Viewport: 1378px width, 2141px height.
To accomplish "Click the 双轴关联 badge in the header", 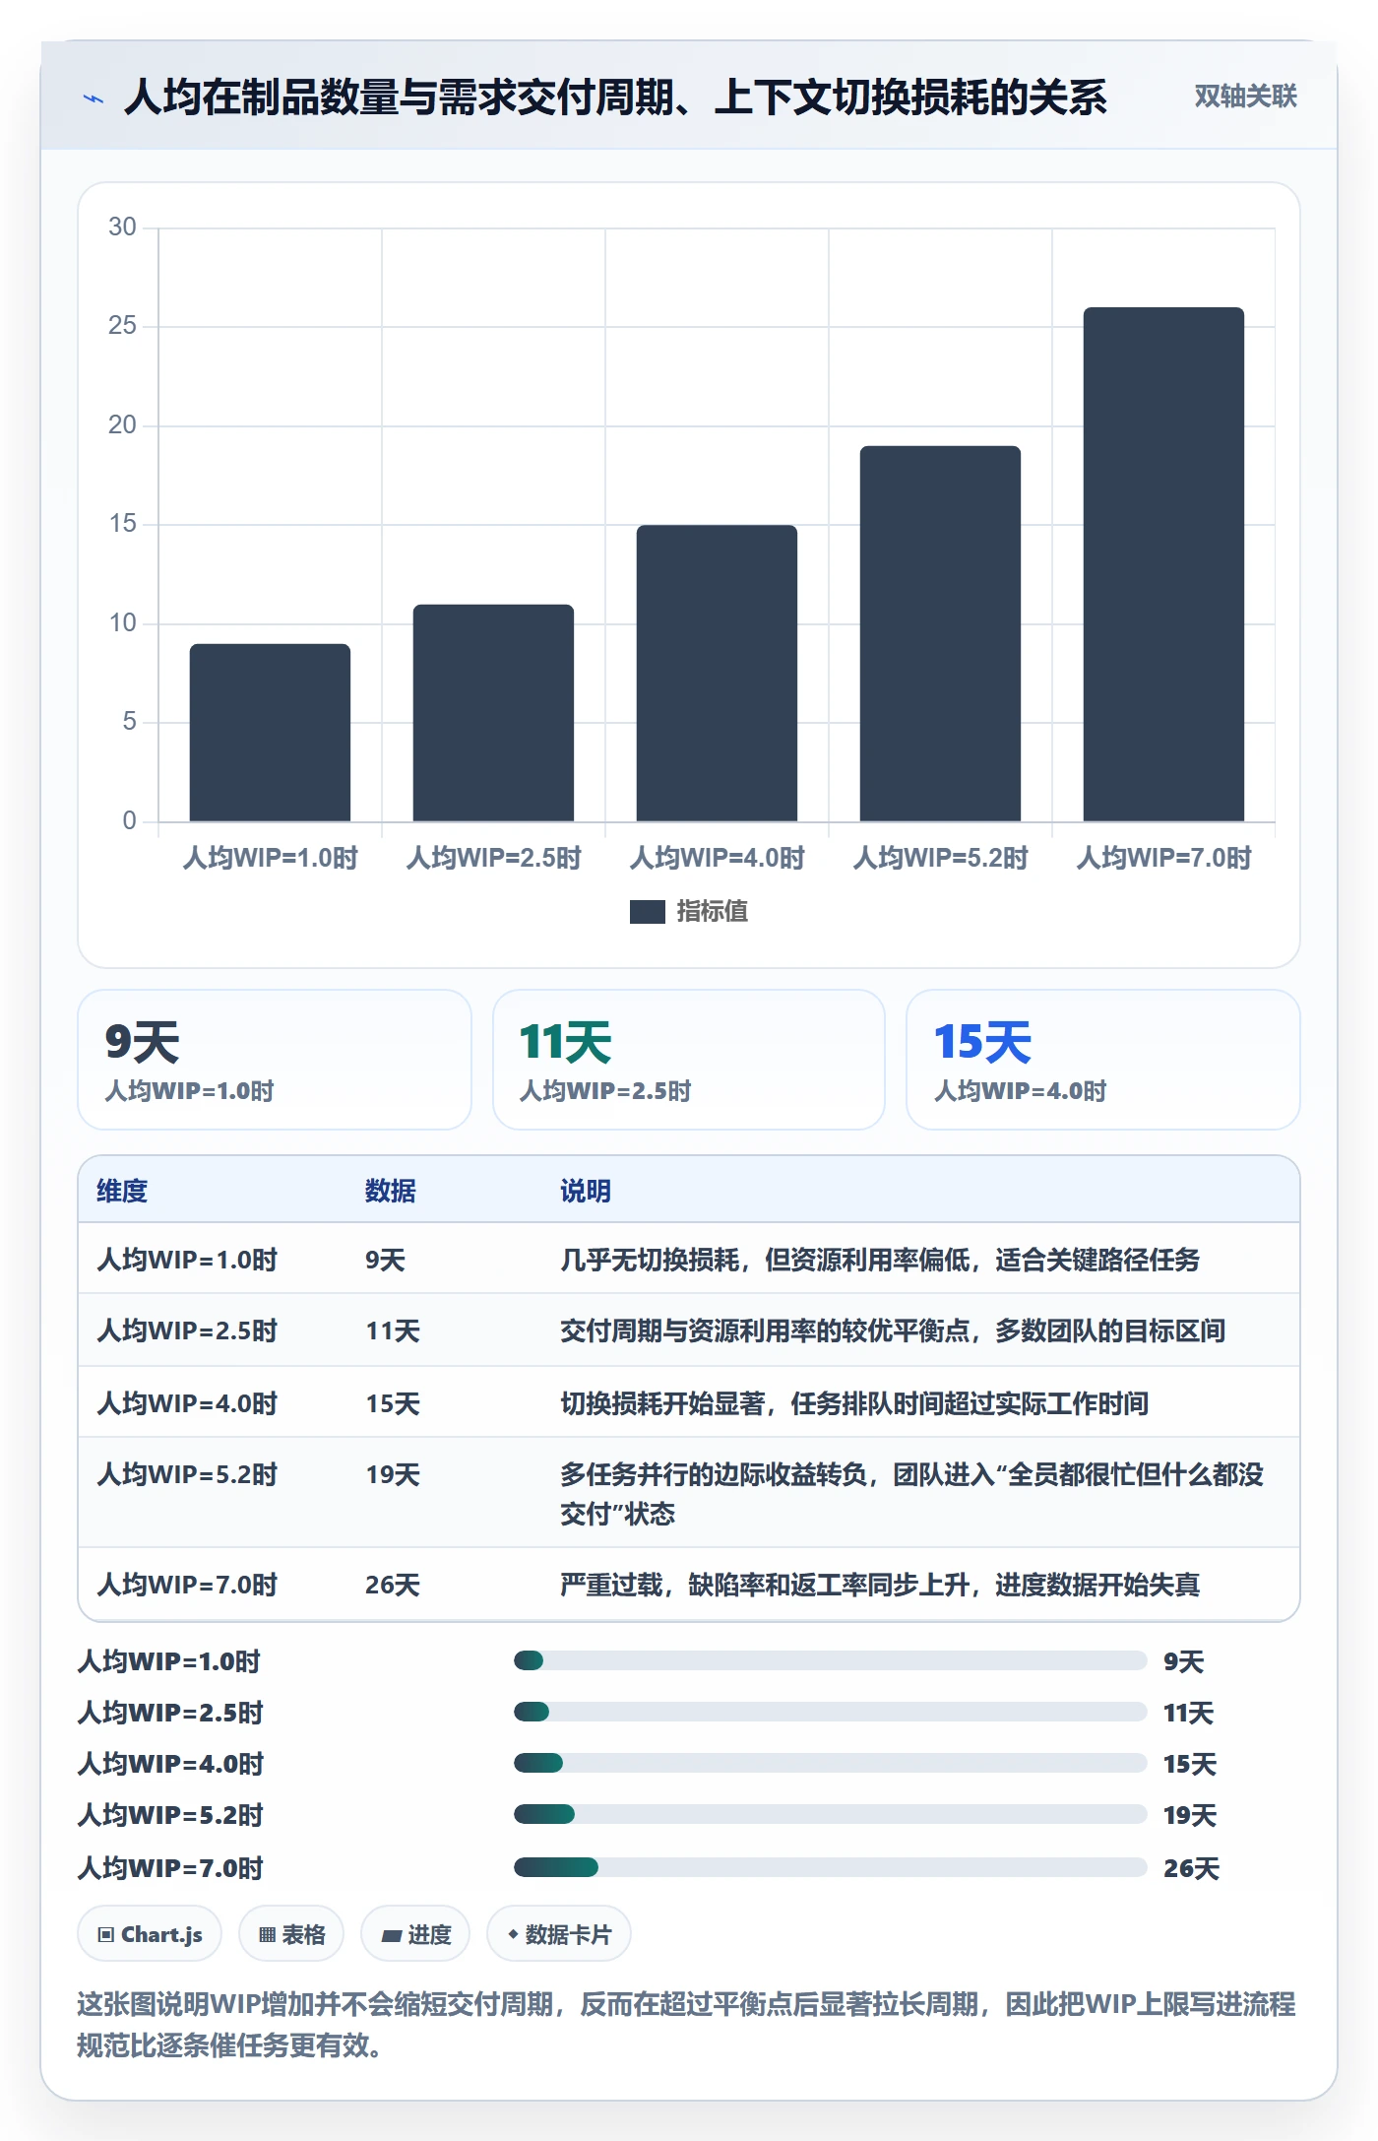I will tap(1245, 97).
